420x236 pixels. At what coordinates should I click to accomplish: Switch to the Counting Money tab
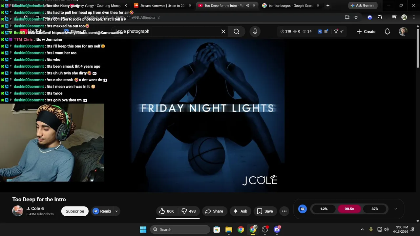(98, 6)
